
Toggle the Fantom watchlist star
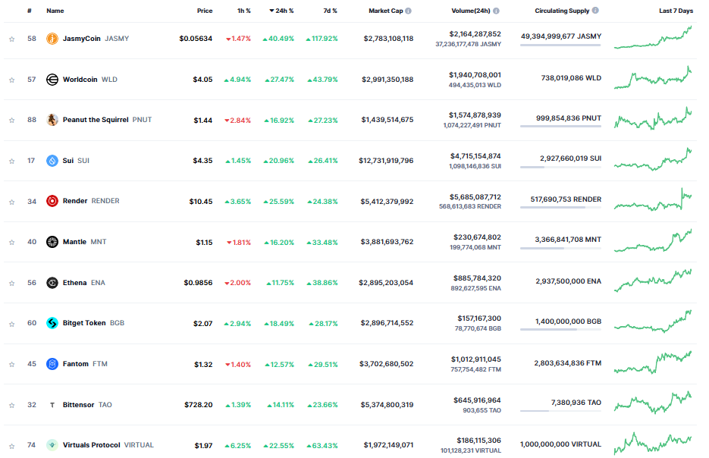coord(12,365)
